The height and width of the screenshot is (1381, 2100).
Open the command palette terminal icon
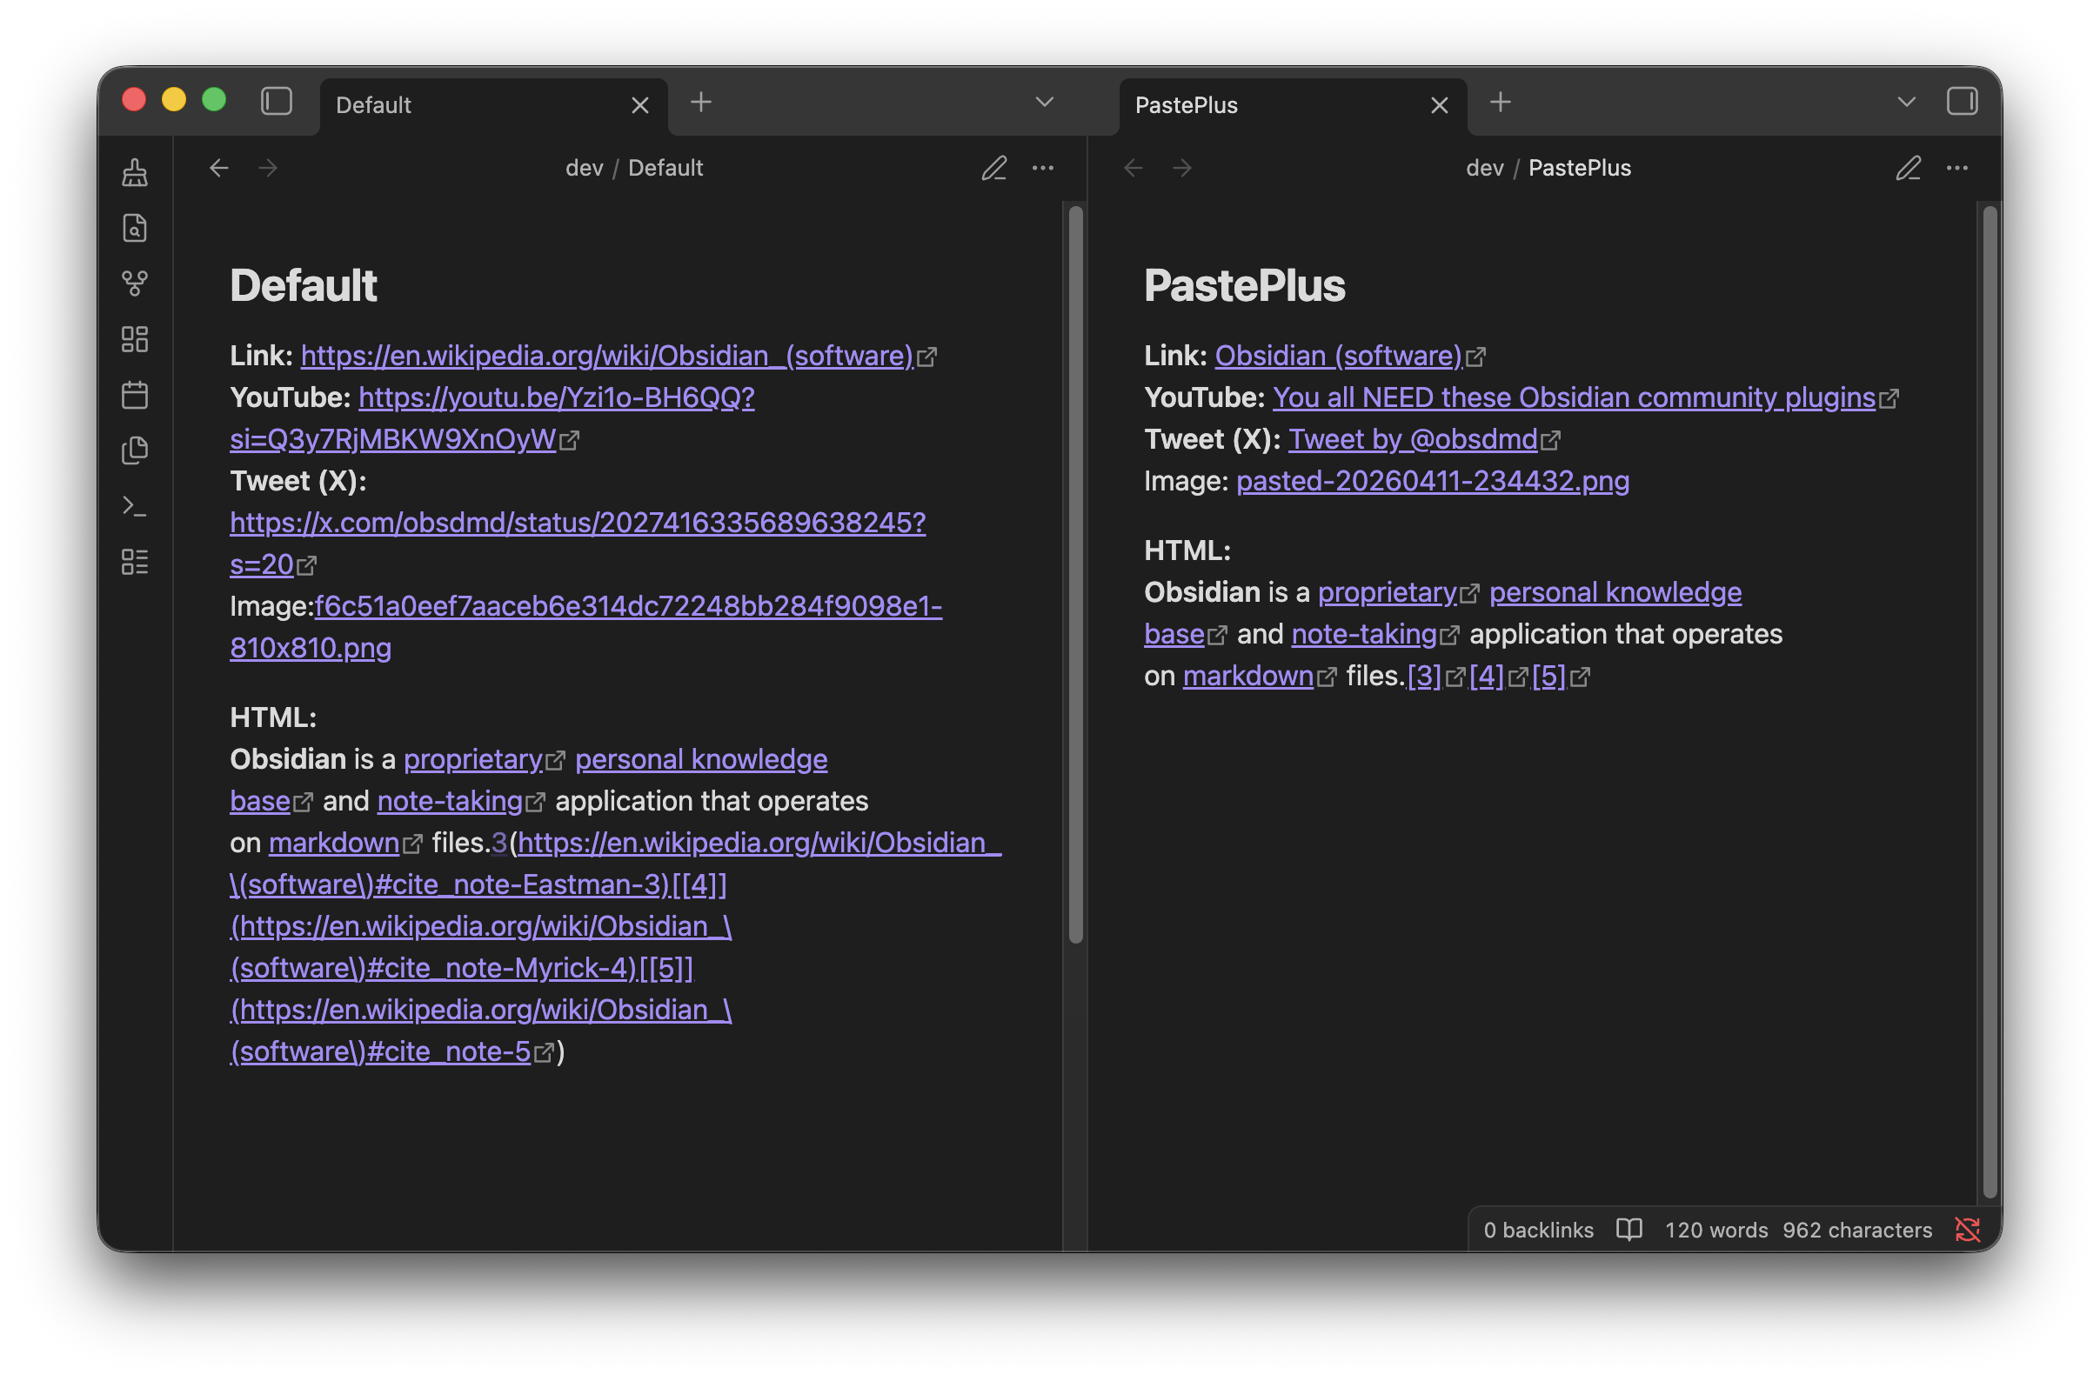point(135,506)
